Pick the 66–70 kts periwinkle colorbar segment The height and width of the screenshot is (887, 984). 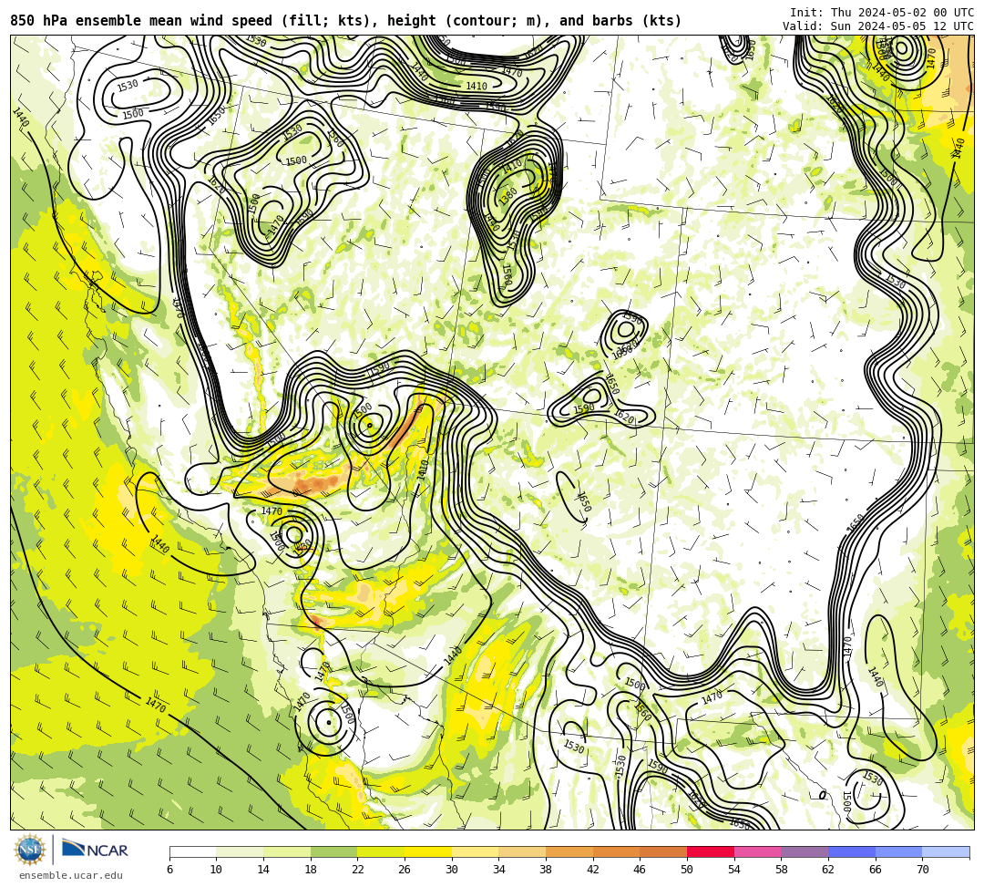point(898,852)
